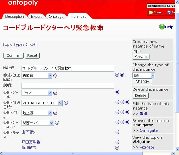Open the 番組-放送回数 dropdown showing 再放送
The width and height of the screenshot is (179, 155).
pos(49,75)
